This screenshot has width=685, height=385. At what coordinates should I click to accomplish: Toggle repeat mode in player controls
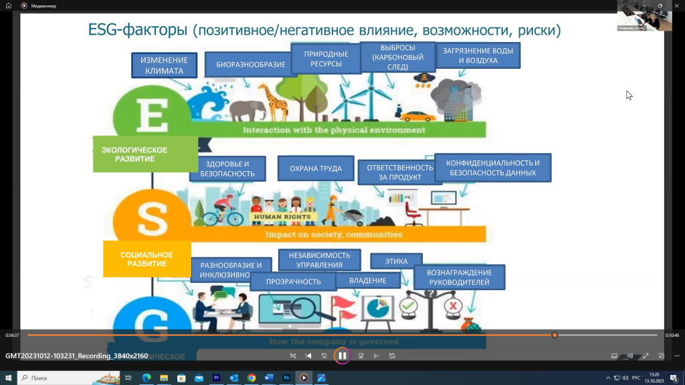coord(392,356)
